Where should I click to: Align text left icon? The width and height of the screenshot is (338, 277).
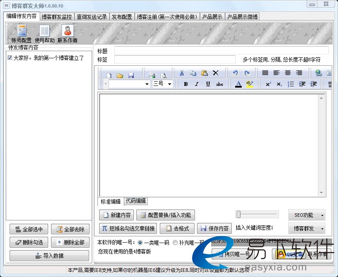[x=277, y=73]
